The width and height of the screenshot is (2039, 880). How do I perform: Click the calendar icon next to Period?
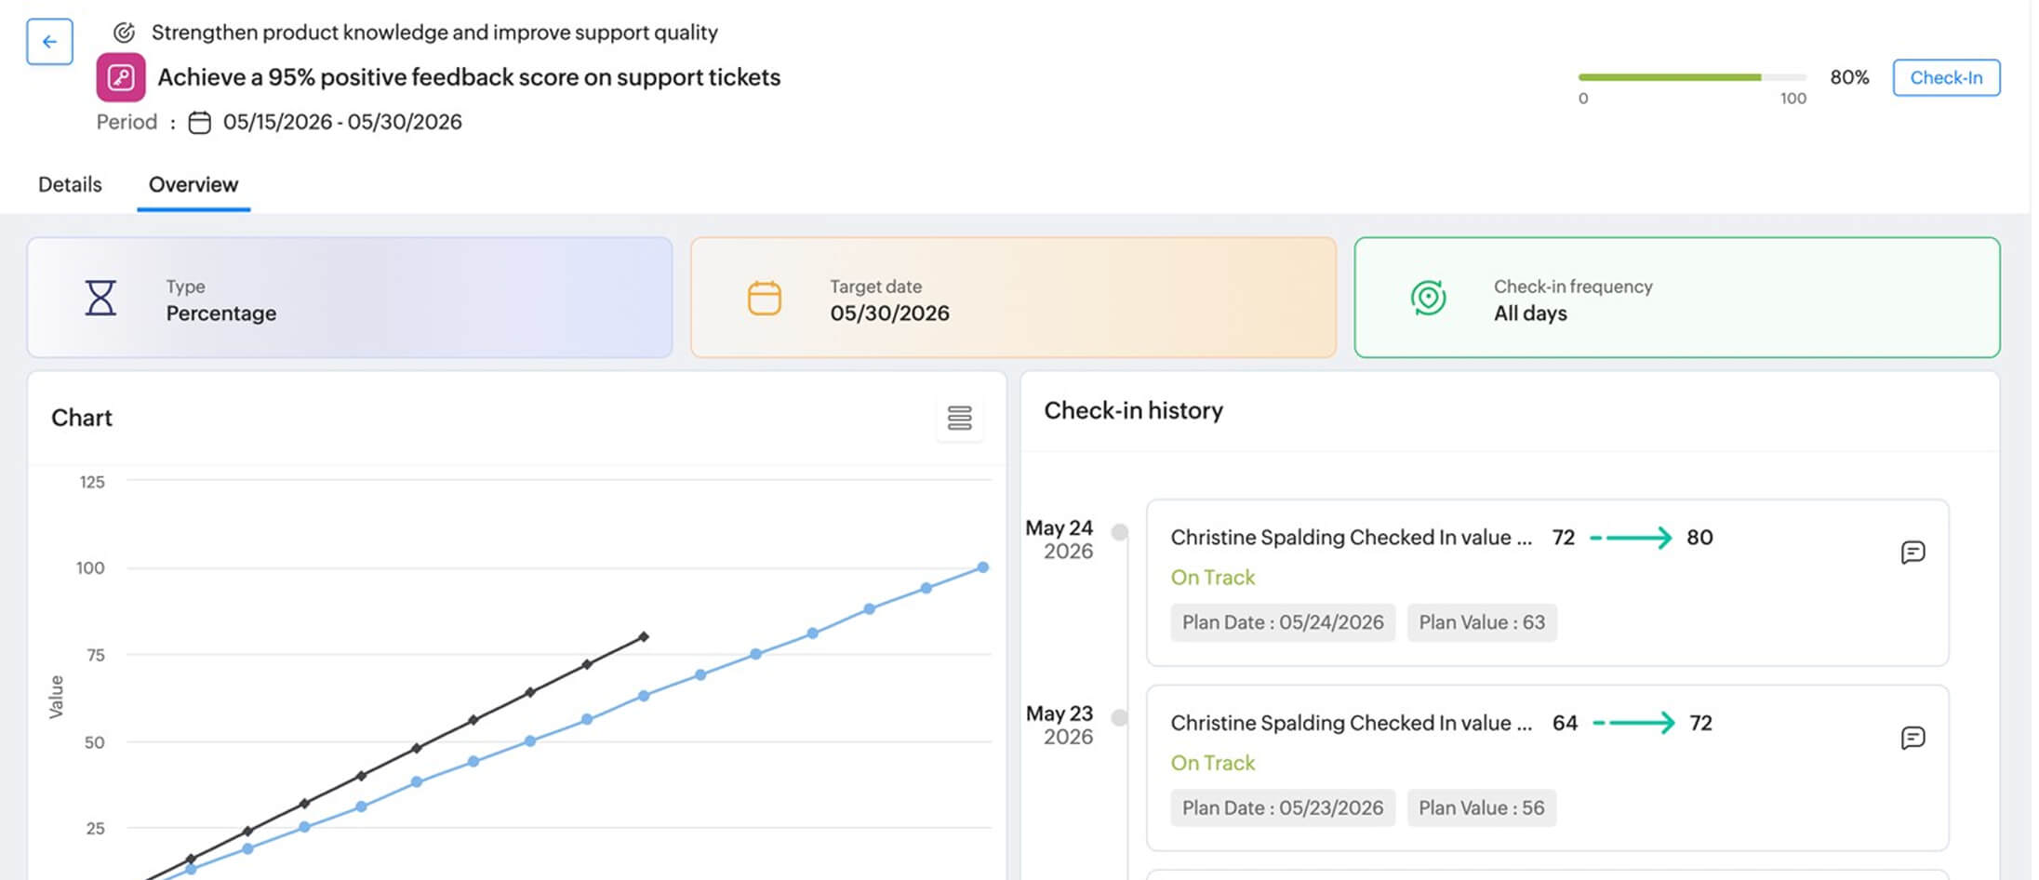pyautogui.click(x=200, y=123)
